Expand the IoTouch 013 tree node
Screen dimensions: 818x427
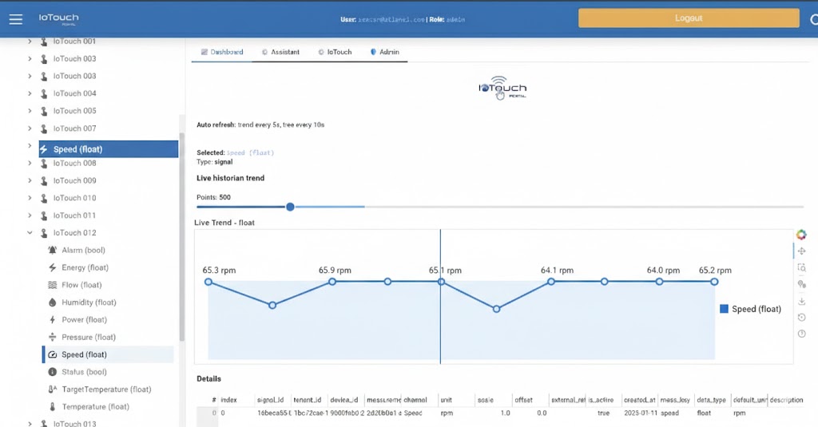coord(30,423)
